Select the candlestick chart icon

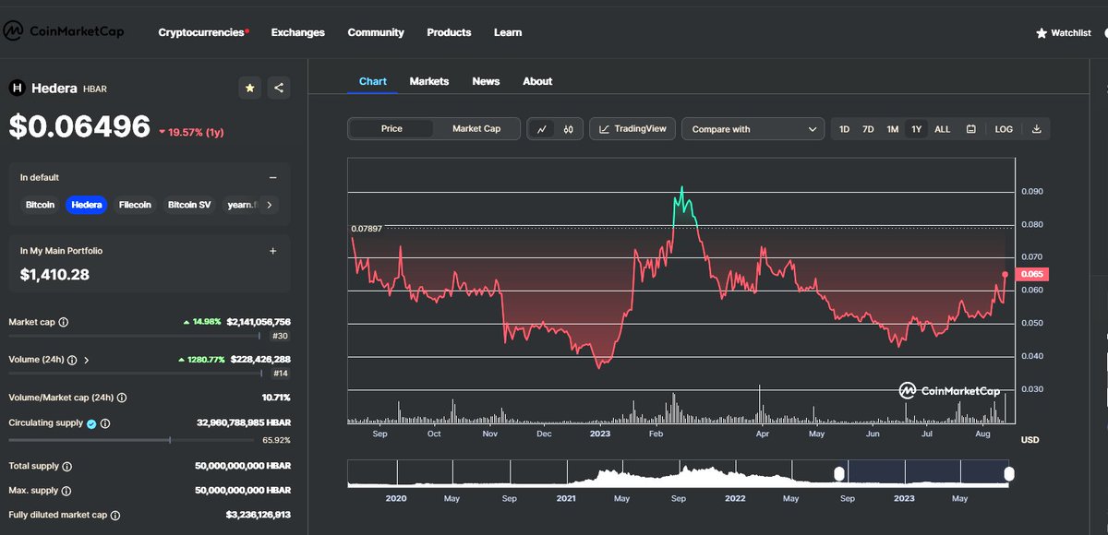click(x=568, y=129)
